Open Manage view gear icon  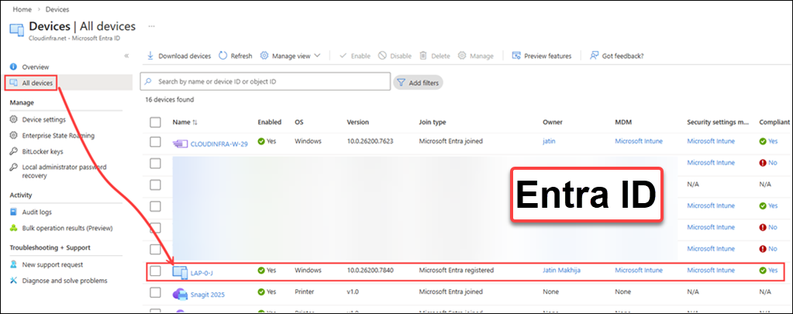coord(264,56)
